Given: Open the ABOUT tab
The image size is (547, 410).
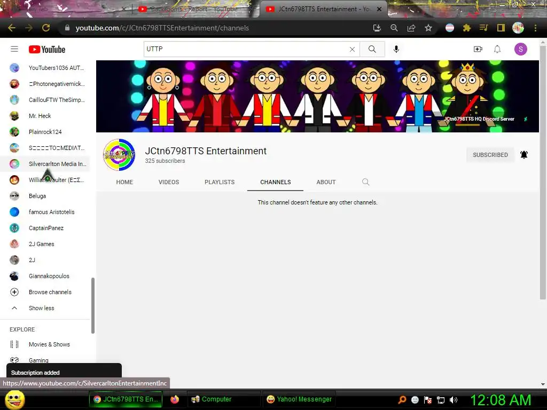Looking at the screenshot, I should (326, 182).
